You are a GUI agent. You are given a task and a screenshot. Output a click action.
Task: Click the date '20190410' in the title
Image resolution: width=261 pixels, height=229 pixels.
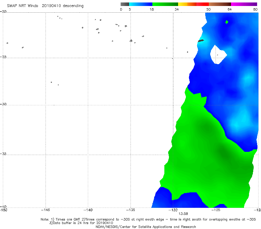pos(51,6)
